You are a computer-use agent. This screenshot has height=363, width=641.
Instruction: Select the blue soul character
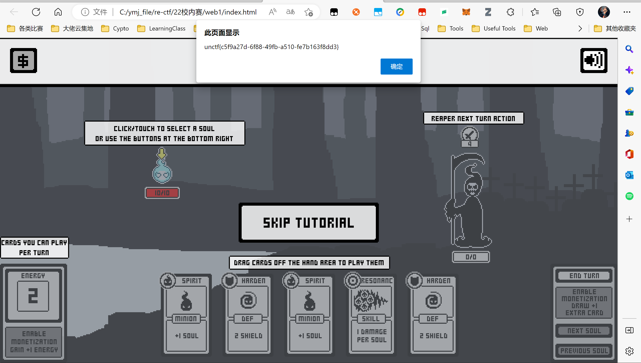pos(162,173)
